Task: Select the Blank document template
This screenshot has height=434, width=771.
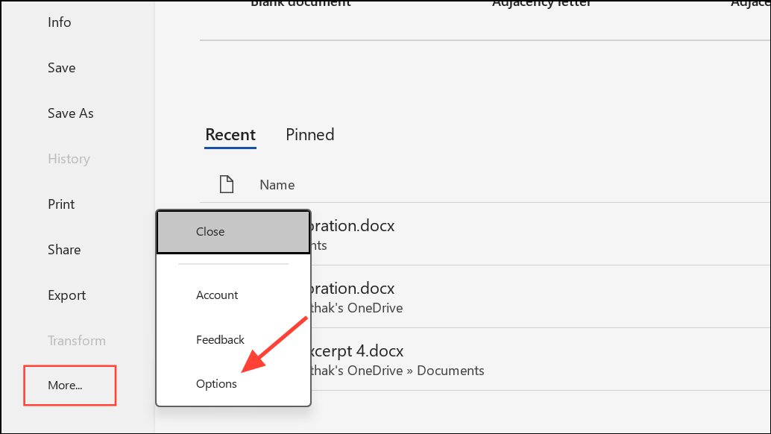Action: point(300,4)
